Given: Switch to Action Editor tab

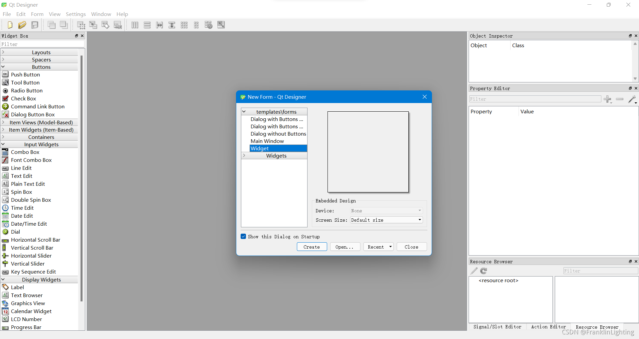Looking at the screenshot, I should pos(548,327).
